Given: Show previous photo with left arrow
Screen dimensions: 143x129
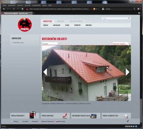Looking at the screenshot, I should tap(45, 72).
